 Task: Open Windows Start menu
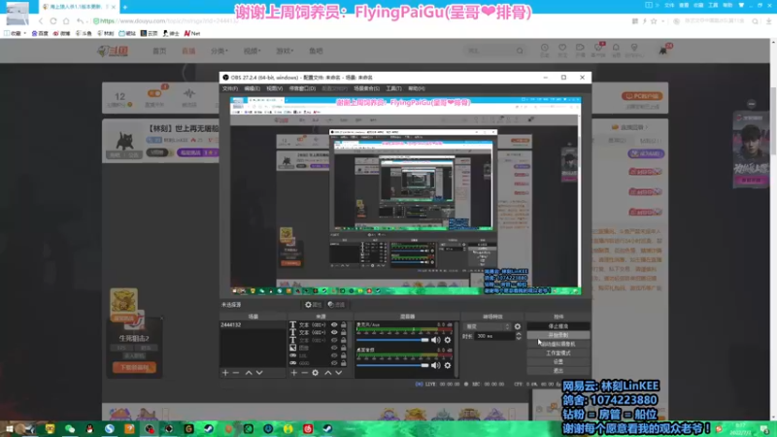point(10,428)
